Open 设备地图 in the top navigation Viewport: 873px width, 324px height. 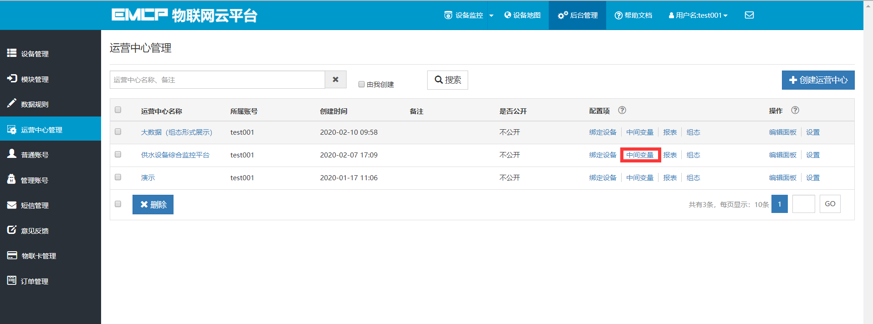522,15
